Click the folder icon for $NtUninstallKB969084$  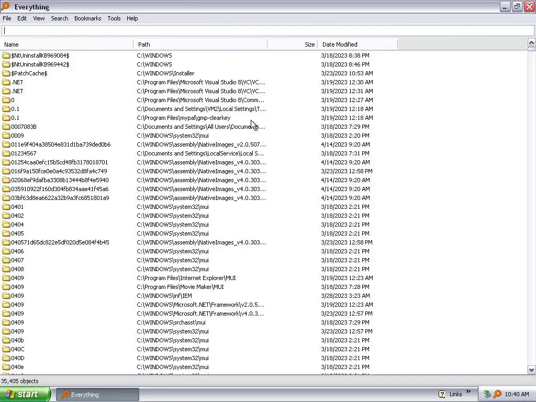(6, 55)
